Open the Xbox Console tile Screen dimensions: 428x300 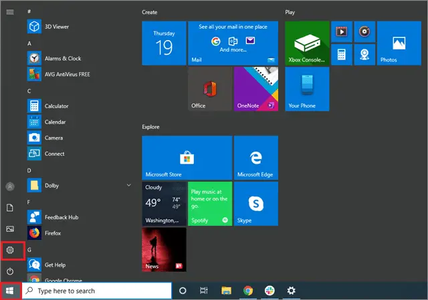[307, 43]
